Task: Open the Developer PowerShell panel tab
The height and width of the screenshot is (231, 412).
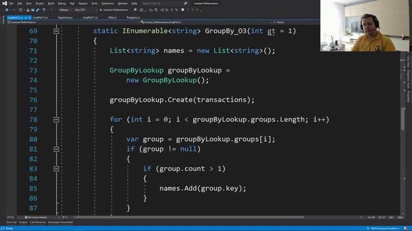Action: pos(61,223)
